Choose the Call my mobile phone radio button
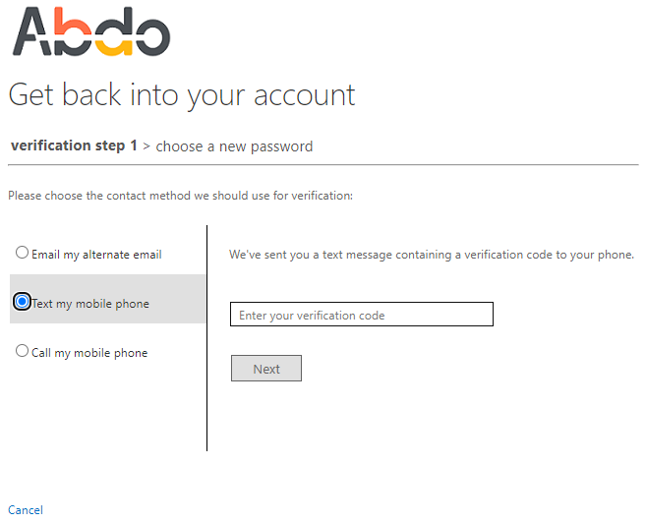This screenshot has height=523, width=645. 22,351
